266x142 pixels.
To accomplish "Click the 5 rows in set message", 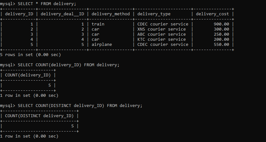I will [x=31, y=55].
